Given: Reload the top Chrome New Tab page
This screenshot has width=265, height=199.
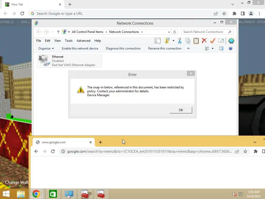Looking at the screenshot, I should 22,13.
